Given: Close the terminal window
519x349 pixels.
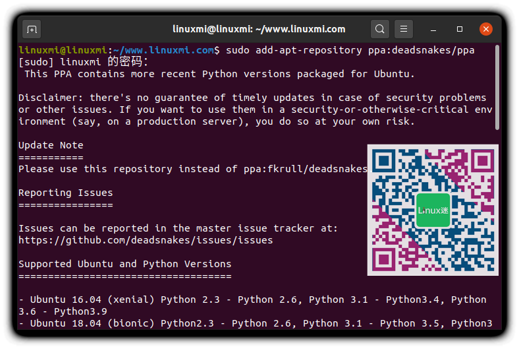Looking at the screenshot, I should pyautogui.click(x=485, y=29).
